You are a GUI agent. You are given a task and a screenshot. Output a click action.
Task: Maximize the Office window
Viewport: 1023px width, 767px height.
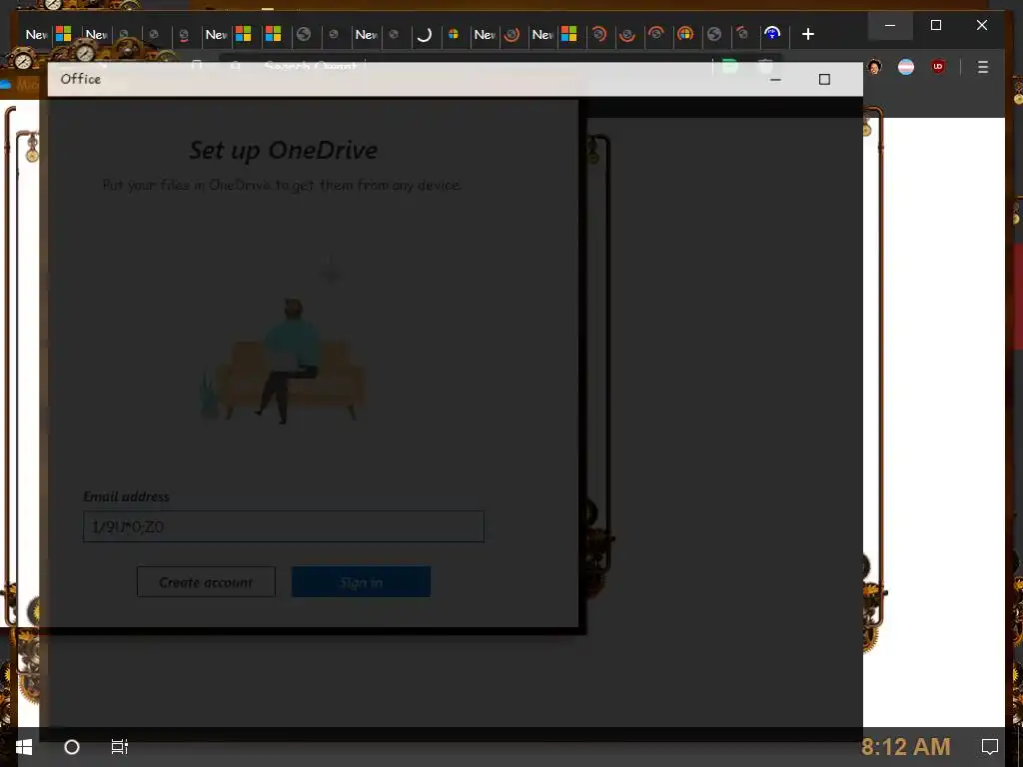point(824,80)
